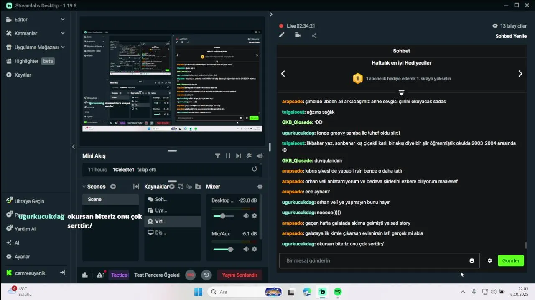Open the AI sparkle menu item
The width and height of the screenshot is (535, 300).
pyautogui.click(x=17, y=242)
